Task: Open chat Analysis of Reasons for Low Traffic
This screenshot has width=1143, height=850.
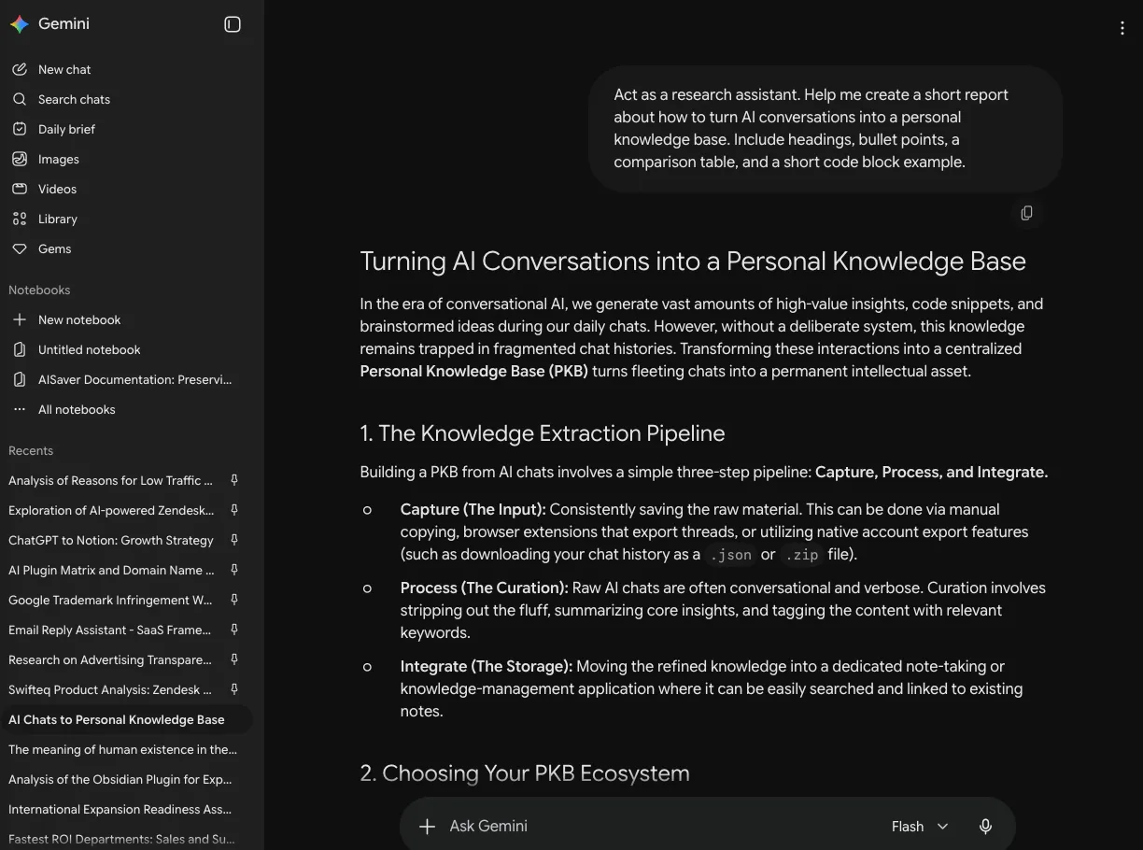Action: (111, 480)
